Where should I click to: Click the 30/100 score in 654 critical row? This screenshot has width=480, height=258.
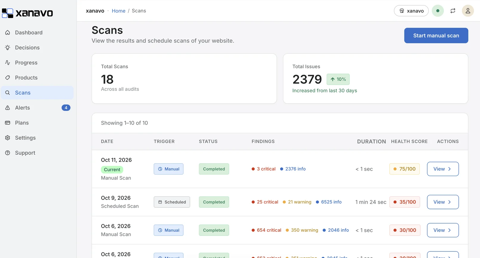405,230
